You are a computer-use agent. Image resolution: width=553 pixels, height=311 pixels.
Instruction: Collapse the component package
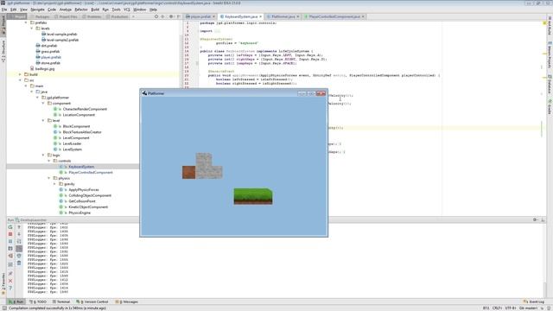click(43, 104)
